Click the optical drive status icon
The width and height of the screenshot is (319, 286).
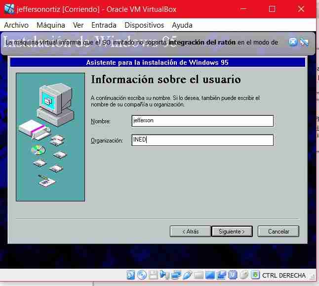point(142,275)
